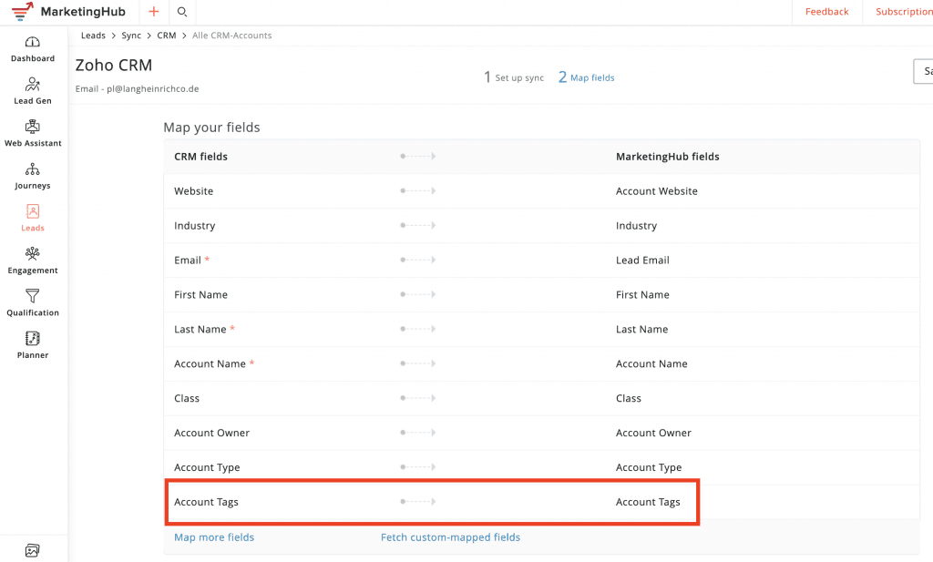933x562 pixels.
Task: Click the Website CRM field
Action: [x=193, y=191]
